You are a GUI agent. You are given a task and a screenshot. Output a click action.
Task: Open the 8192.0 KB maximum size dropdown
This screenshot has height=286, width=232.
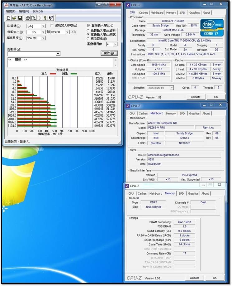click(x=67, y=32)
